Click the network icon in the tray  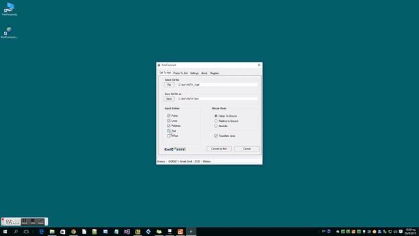pyautogui.click(x=390, y=231)
